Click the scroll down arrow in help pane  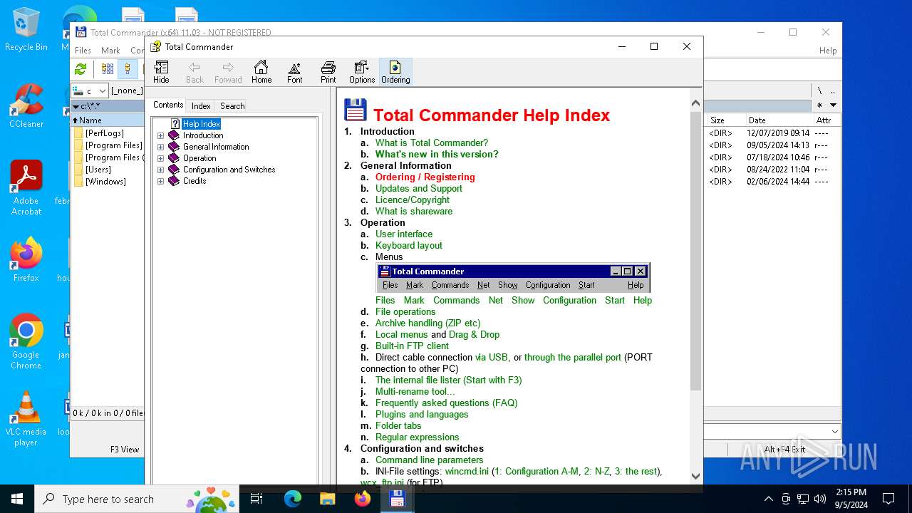coord(695,476)
